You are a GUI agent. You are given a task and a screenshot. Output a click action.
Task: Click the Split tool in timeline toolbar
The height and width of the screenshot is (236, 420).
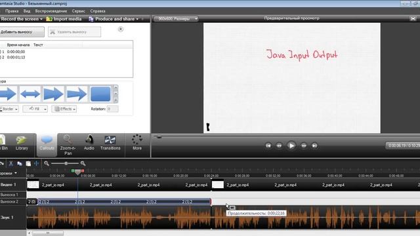click(37, 163)
